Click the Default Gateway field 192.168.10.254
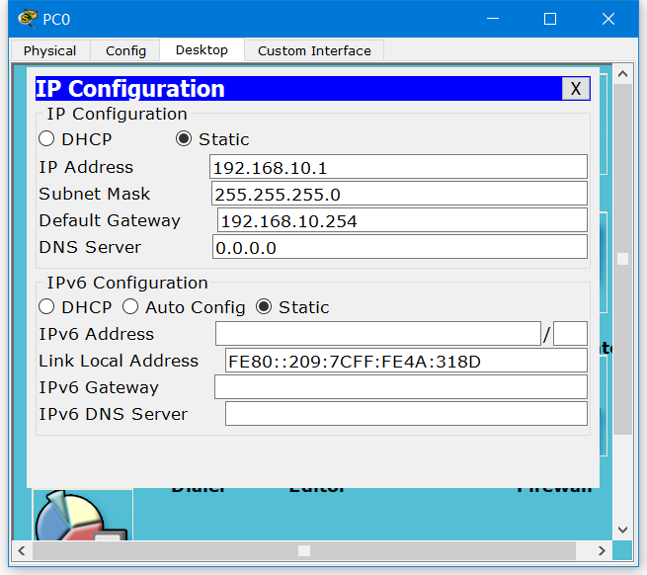647x575 pixels. pyautogui.click(x=402, y=220)
